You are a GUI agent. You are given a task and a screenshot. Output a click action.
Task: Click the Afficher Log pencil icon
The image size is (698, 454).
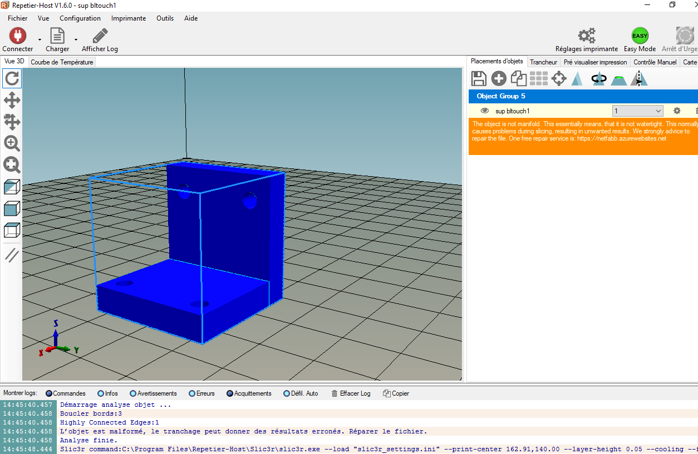click(100, 36)
